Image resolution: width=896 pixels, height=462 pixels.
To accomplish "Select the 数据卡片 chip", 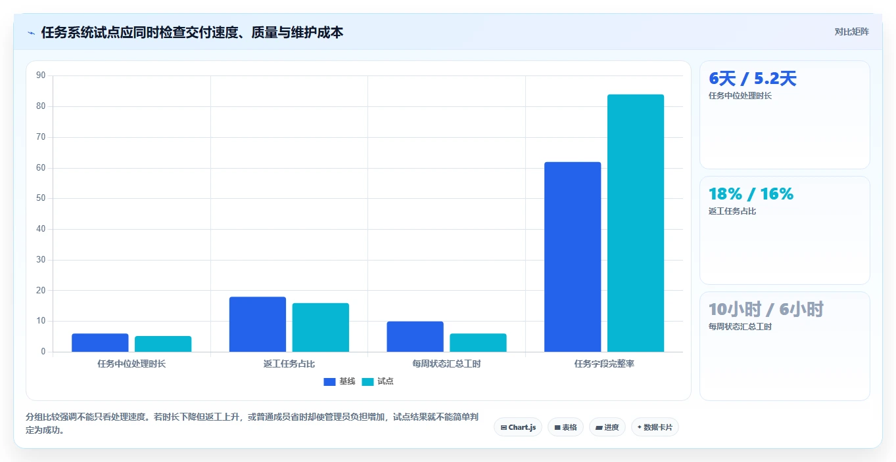I will pos(655,427).
